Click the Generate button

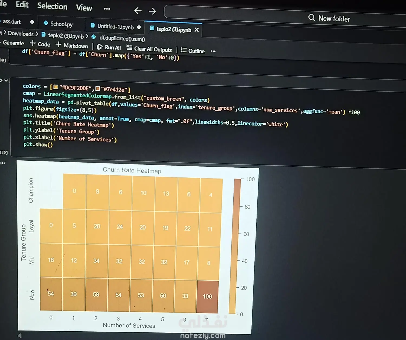(x=13, y=43)
